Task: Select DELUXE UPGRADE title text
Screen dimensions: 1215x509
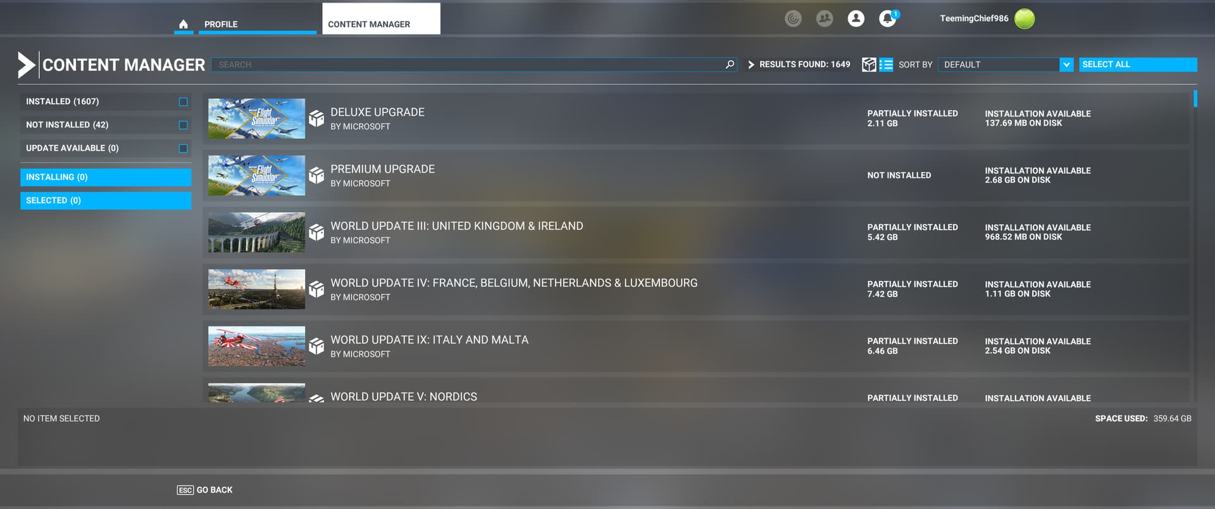Action: click(377, 112)
